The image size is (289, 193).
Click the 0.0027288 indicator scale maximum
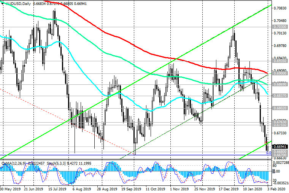click(281, 163)
